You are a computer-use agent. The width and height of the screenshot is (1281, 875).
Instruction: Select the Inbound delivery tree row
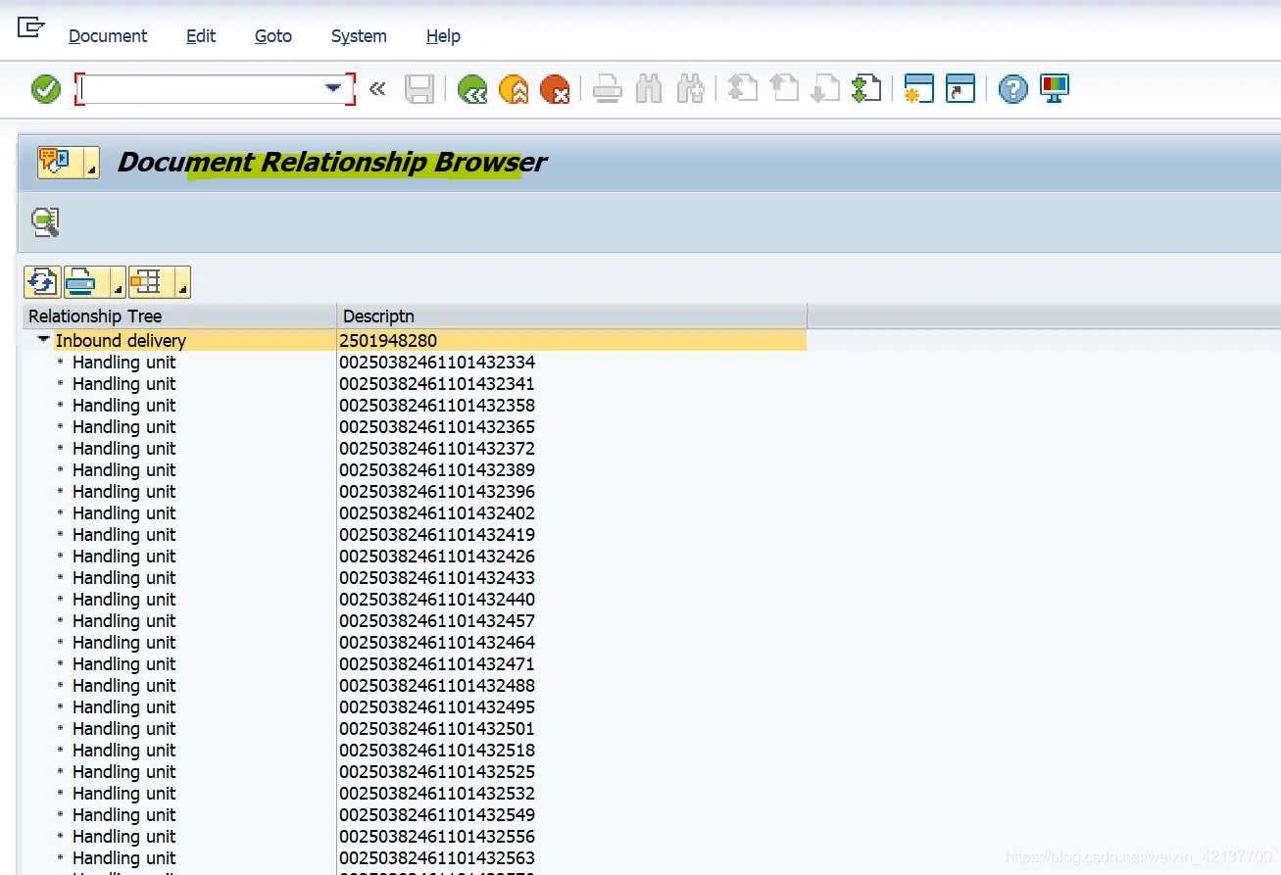415,341
